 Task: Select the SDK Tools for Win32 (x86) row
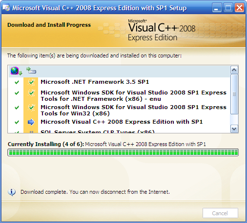pyautogui.click(x=119, y=110)
